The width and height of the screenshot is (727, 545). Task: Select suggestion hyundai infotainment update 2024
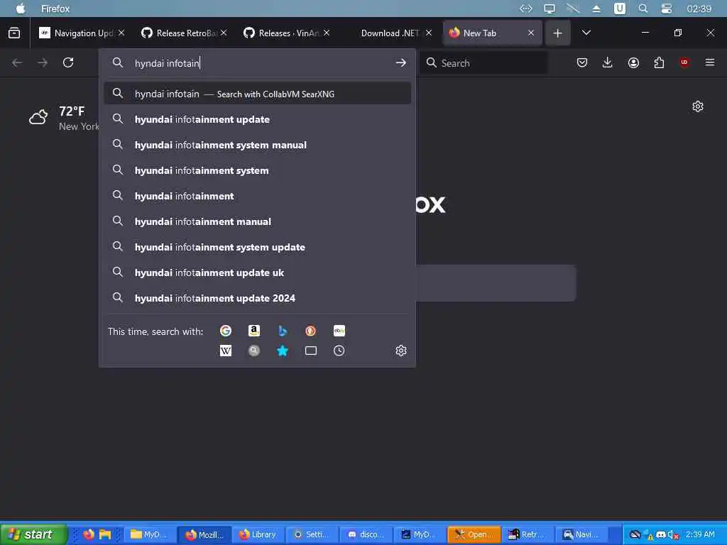click(x=257, y=297)
